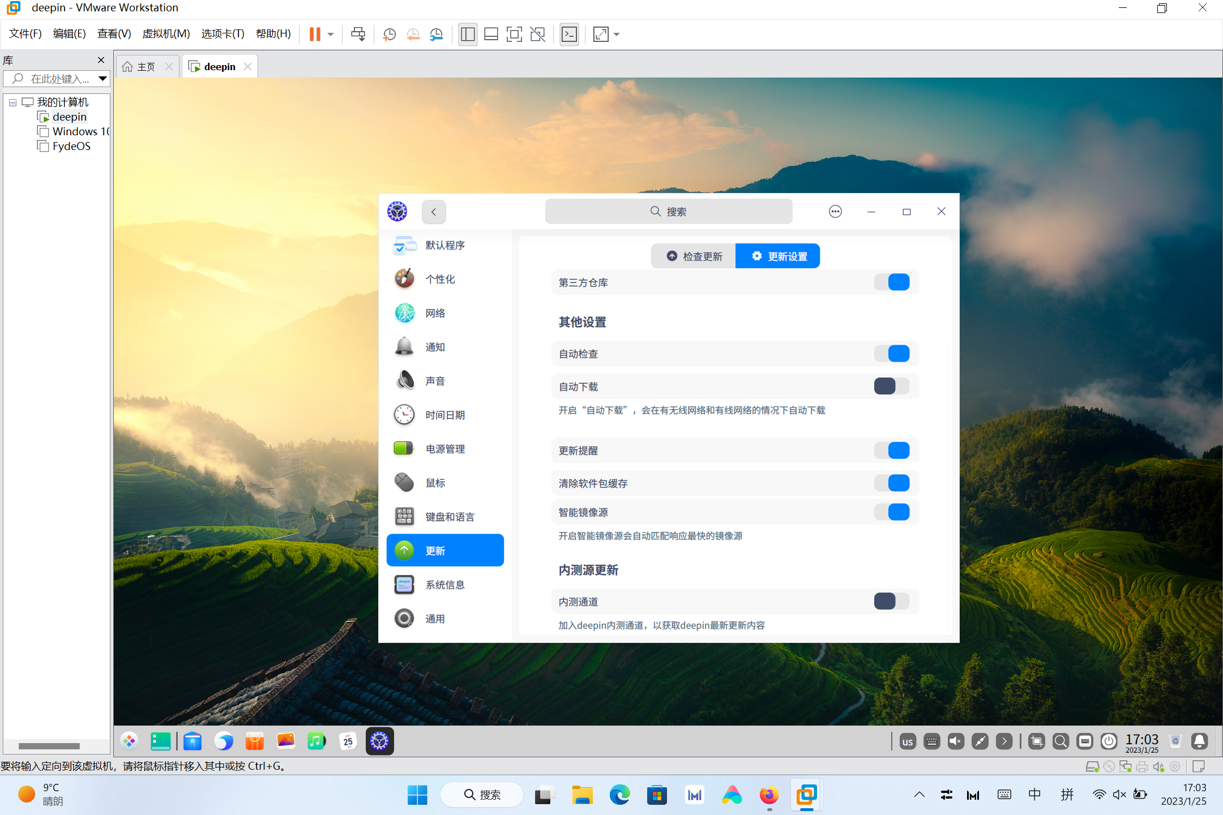Image resolution: width=1223 pixels, height=815 pixels.
Task: Enable the 内测通道 toggle
Action: [x=891, y=601]
